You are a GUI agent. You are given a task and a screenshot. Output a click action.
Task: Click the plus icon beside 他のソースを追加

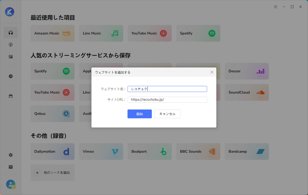37,173
